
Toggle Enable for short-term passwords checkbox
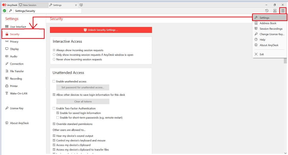58,117
